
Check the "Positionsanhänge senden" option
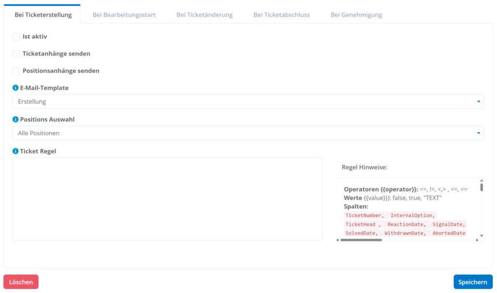(x=16, y=71)
